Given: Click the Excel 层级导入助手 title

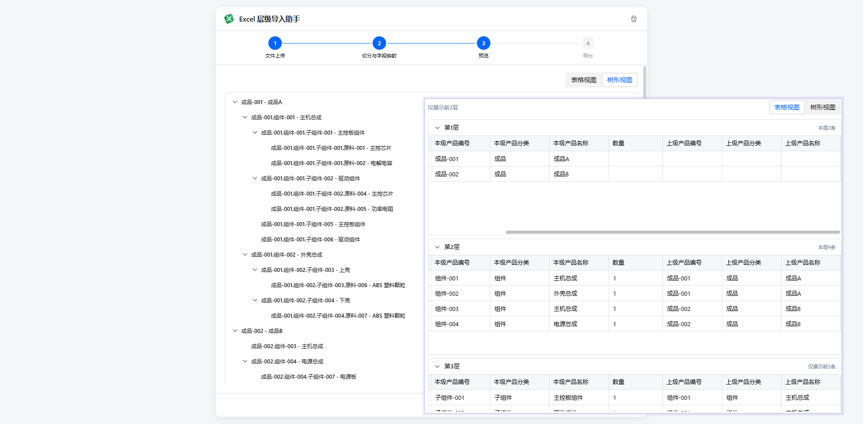Looking at the screenshot, I should tap(269, 19).
